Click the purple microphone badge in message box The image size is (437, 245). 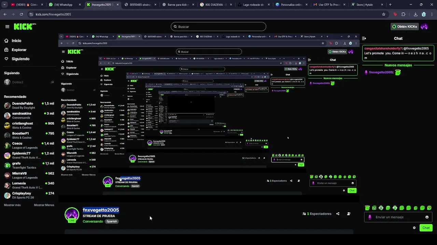coord(370,217)
